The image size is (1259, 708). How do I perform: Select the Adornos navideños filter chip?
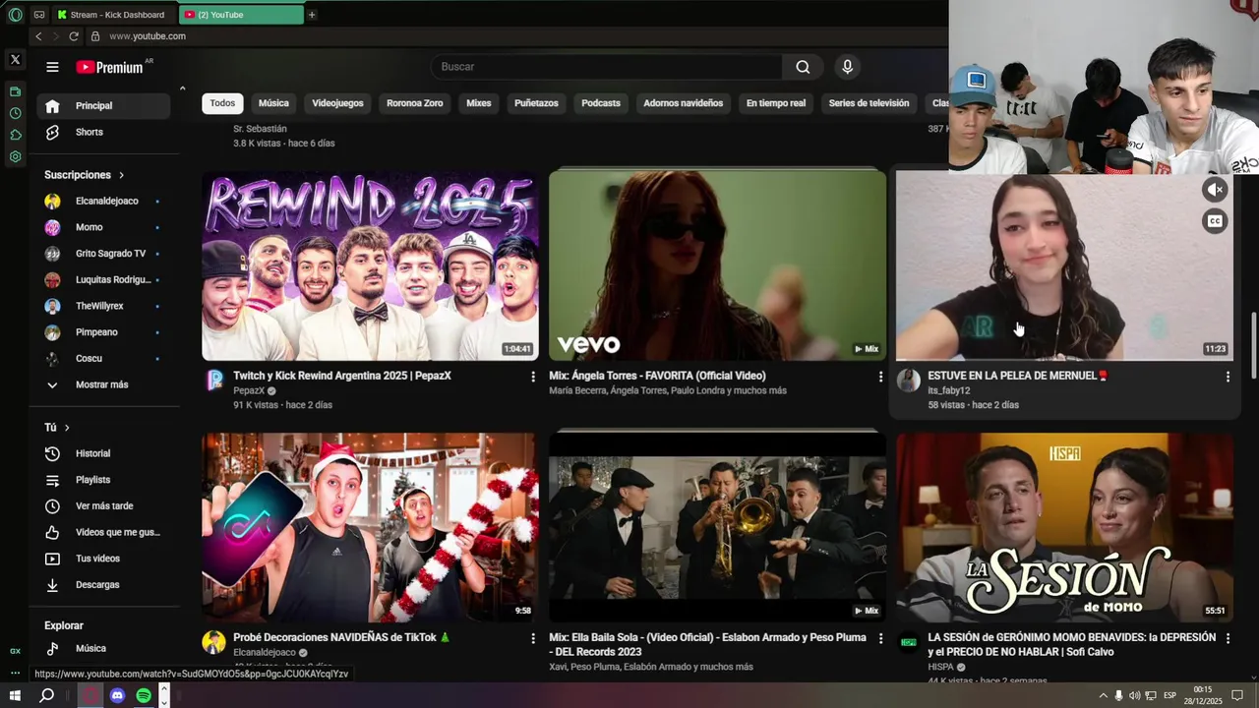683,103
